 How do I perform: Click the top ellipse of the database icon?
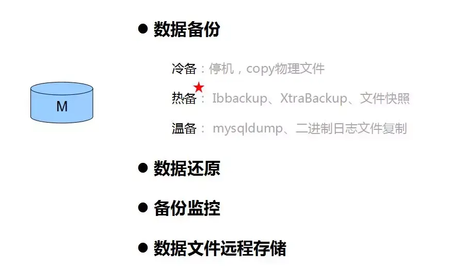pos(62,89)
